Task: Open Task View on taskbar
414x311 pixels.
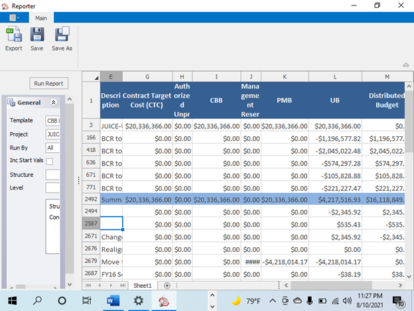Action: tap(87, 300)
